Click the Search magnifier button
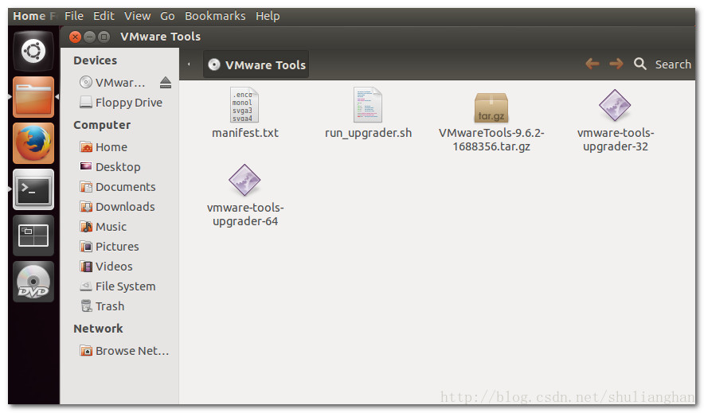 tap(639, 64)
